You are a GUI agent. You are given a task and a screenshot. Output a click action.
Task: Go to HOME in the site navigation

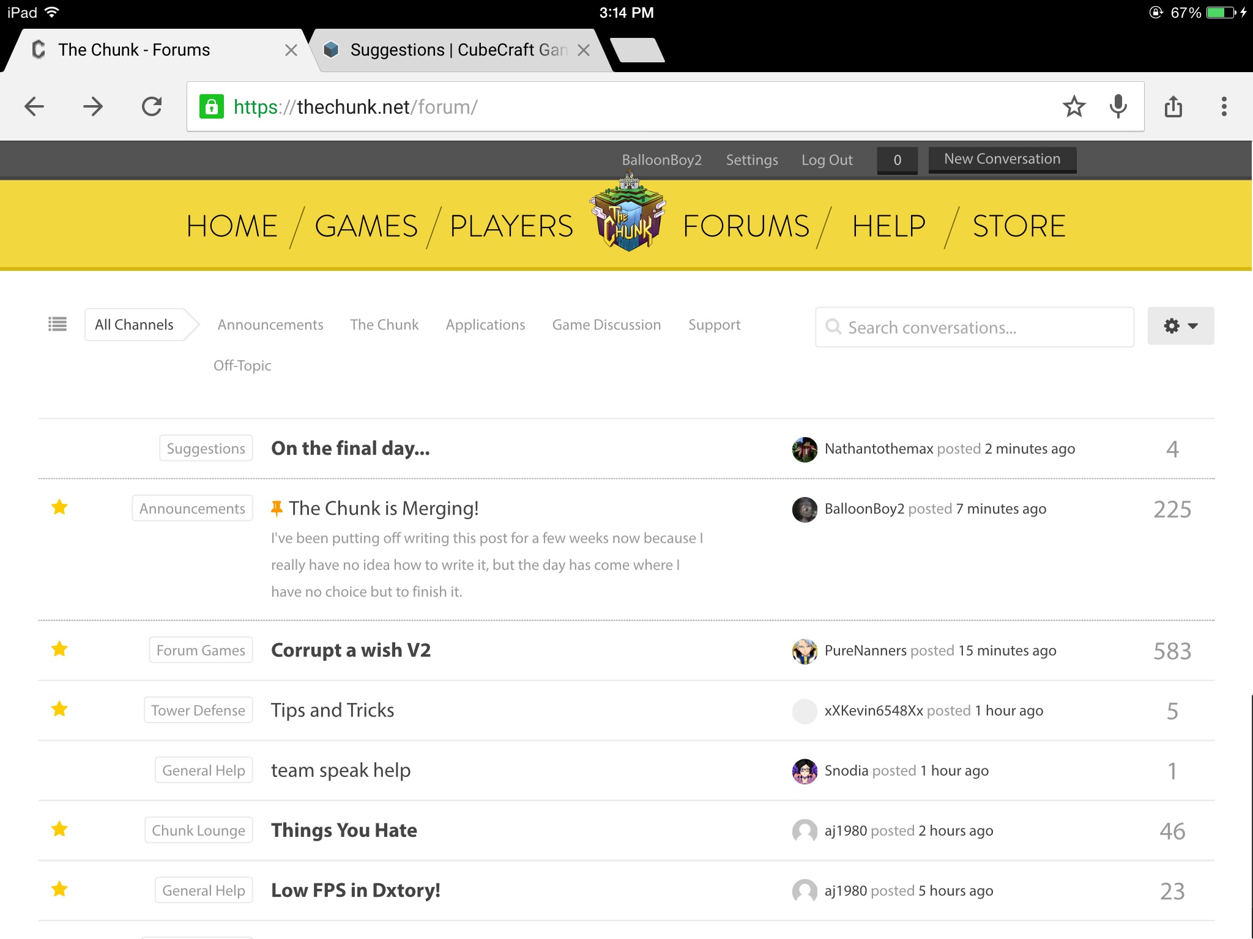(232, 226)
